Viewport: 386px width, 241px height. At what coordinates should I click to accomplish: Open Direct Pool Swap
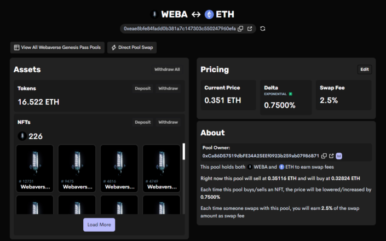point(132,48)
